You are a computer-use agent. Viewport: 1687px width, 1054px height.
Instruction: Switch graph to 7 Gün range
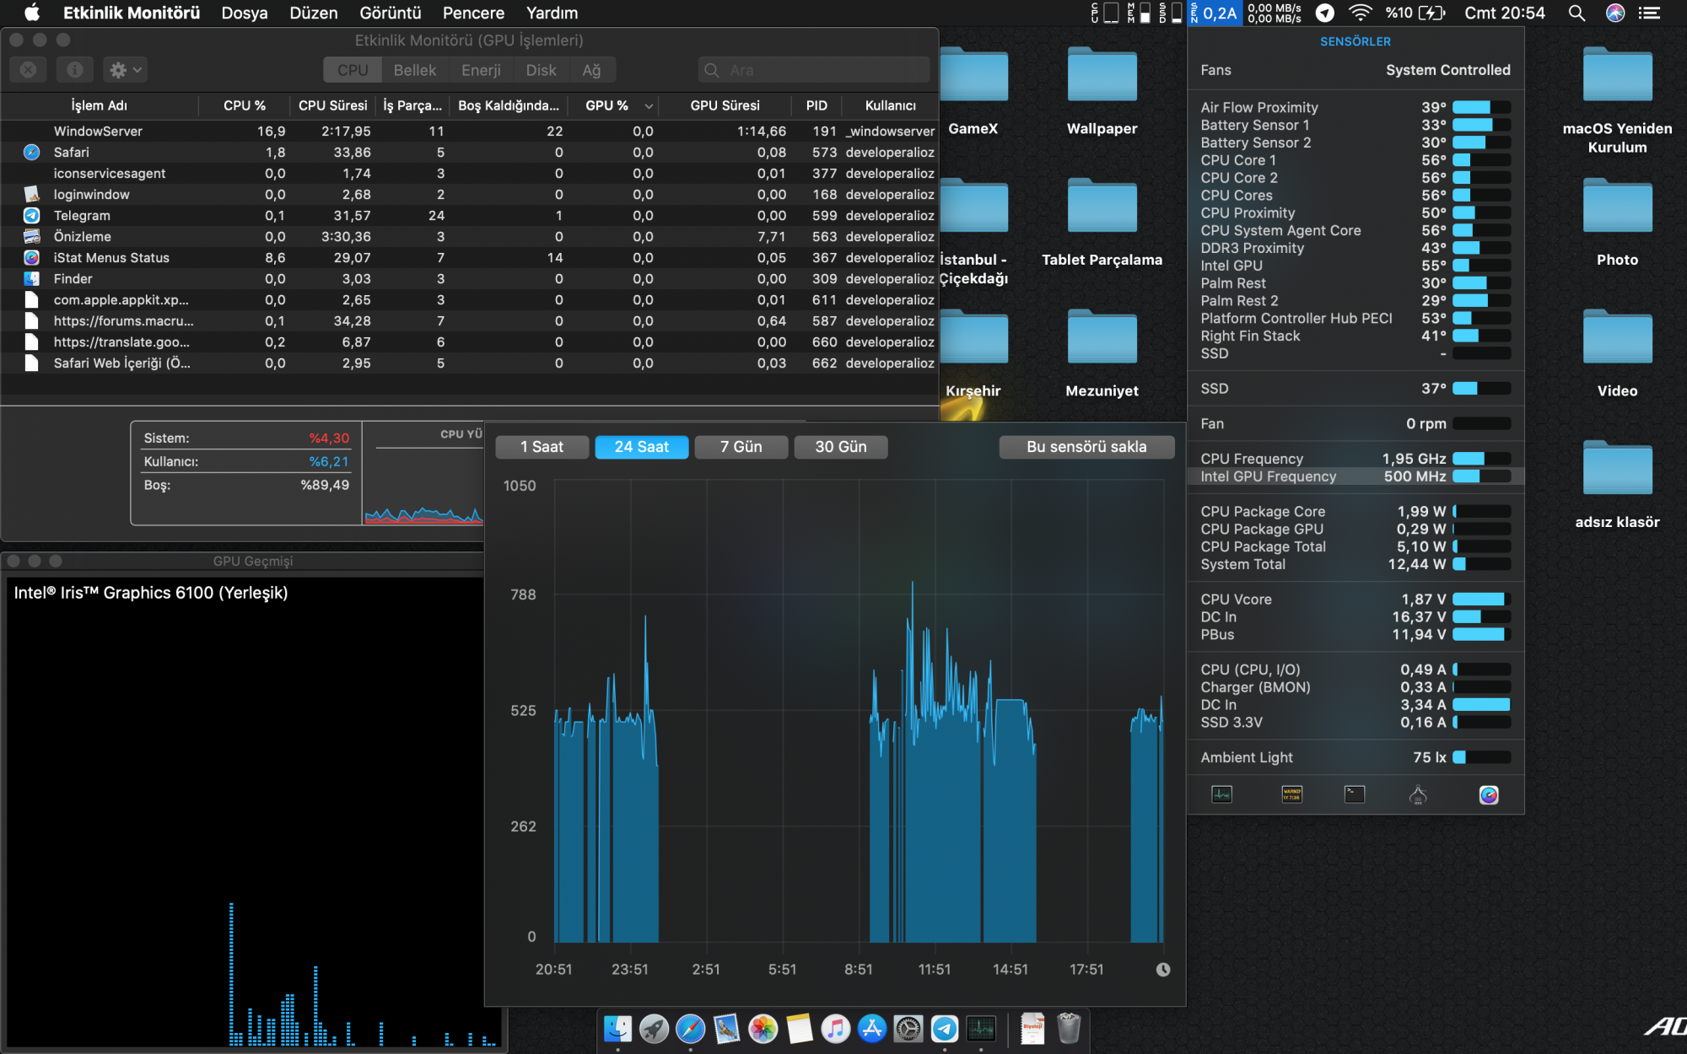(x=741, y=447)
